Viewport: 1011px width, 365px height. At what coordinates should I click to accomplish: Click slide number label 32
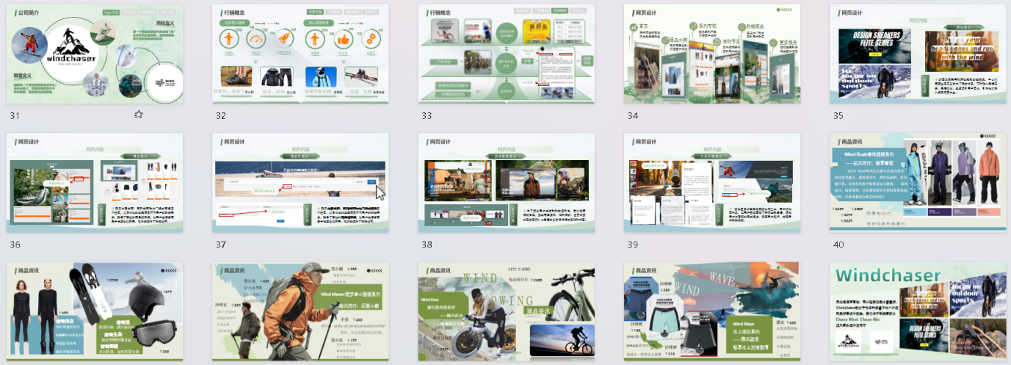pyautogui.click(x=221, y=116)
